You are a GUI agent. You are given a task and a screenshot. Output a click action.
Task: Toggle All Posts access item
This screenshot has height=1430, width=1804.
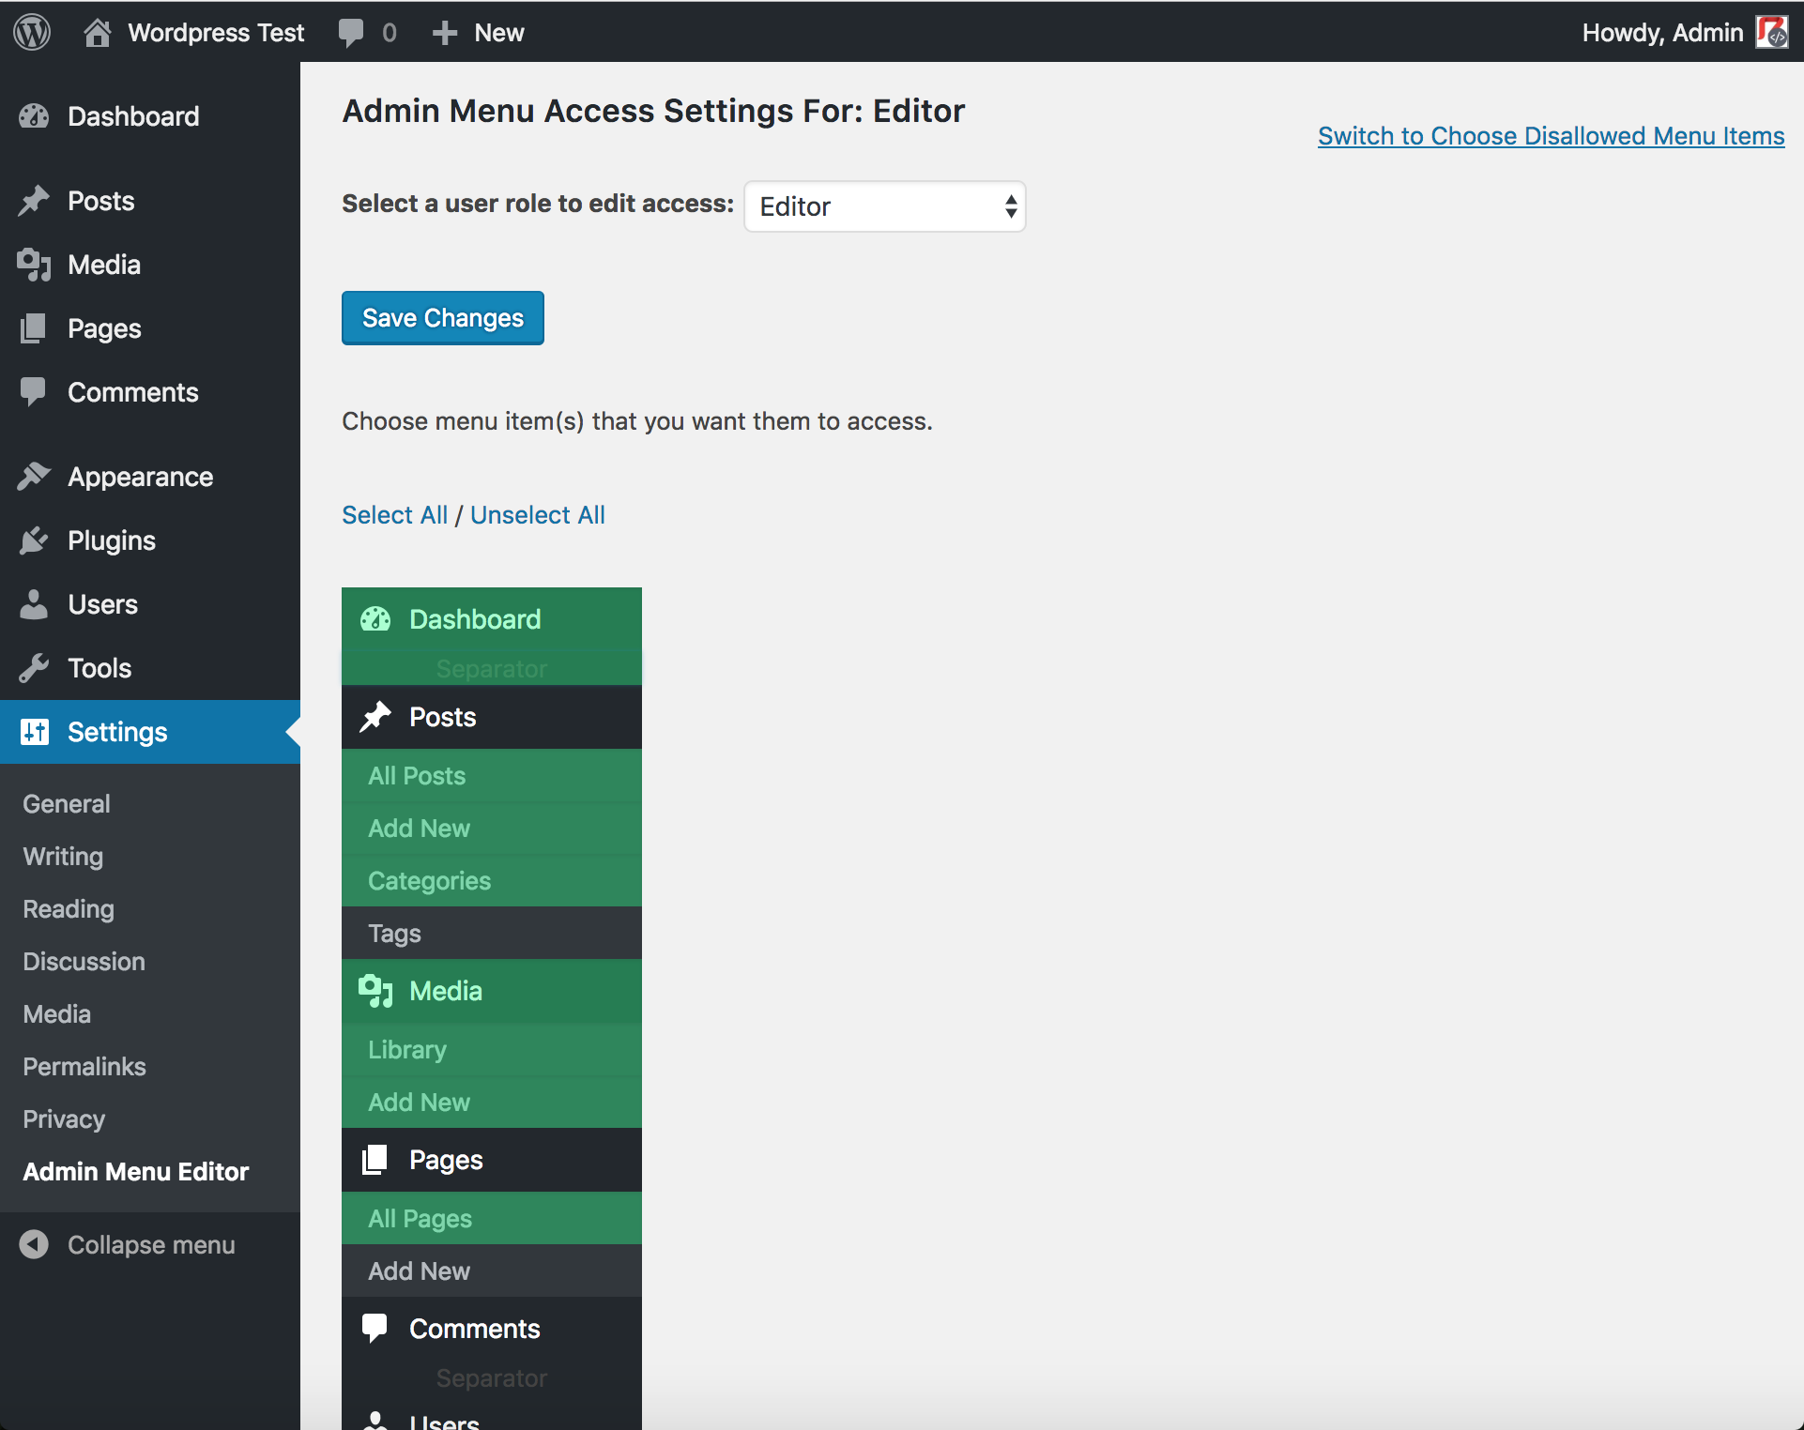coord(492,775)
